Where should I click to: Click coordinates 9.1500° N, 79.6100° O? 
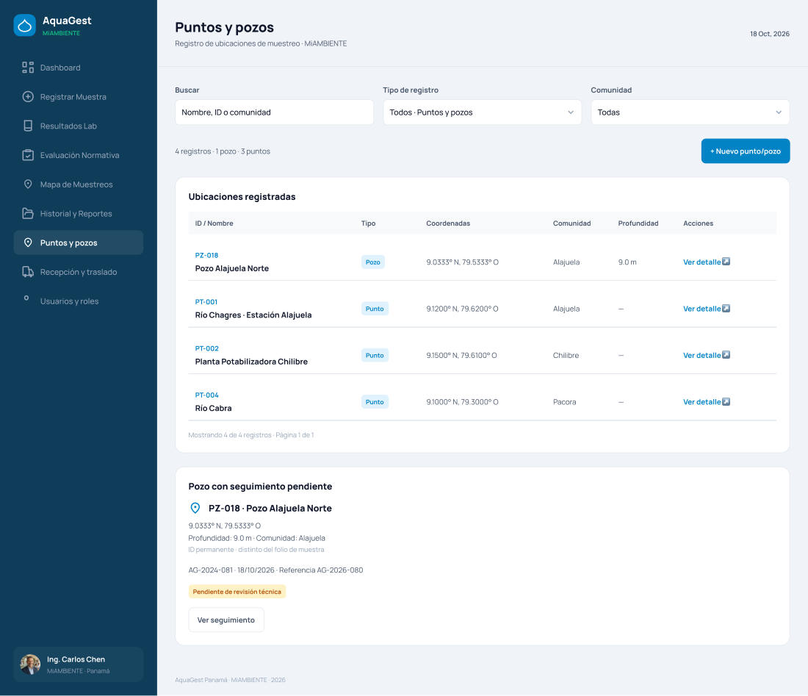coord(462,355)
